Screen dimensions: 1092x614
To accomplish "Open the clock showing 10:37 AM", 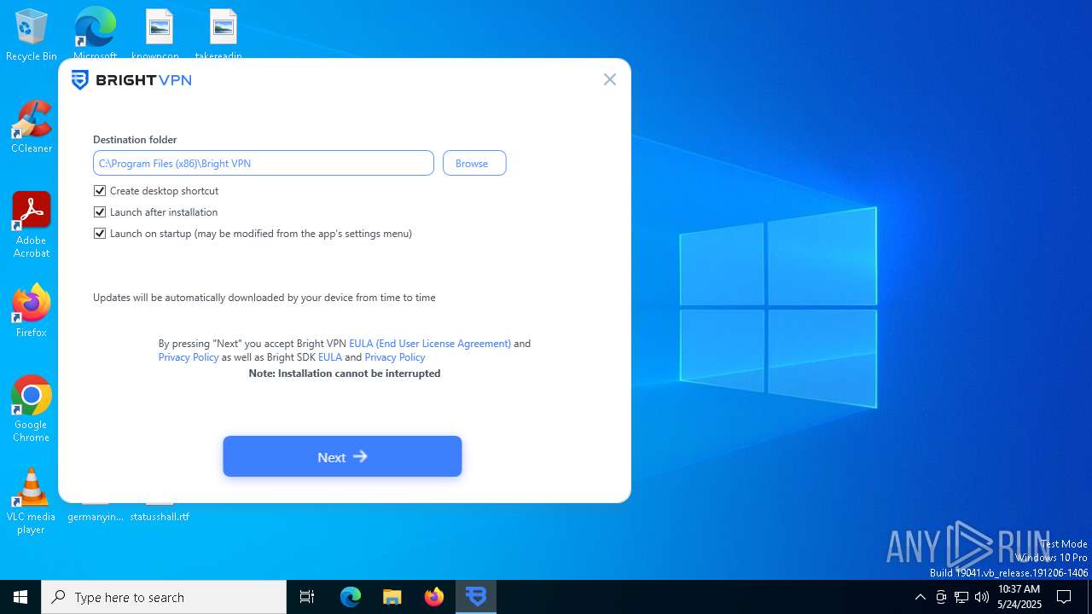I will pos(1019,597).
